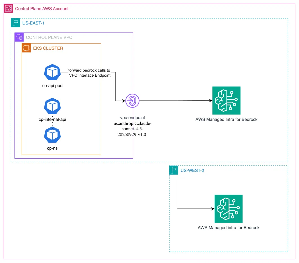Click the Control Plane AWS Account icon
The image size is (299, 263).
(8, 8)
